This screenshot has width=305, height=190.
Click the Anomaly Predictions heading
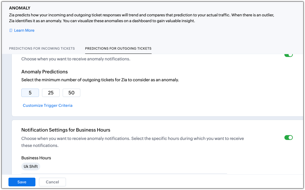click(44, 72)
